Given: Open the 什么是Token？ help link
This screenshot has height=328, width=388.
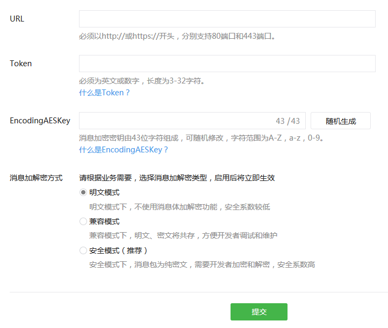Looking at the screenshot, I should click(104, 93).
